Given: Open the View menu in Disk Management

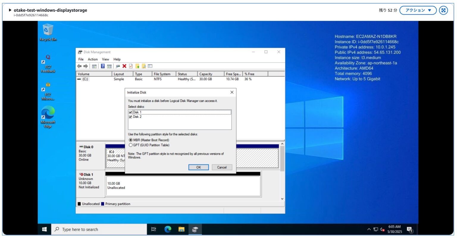Looking at the screenshot, I should point(105,59).
